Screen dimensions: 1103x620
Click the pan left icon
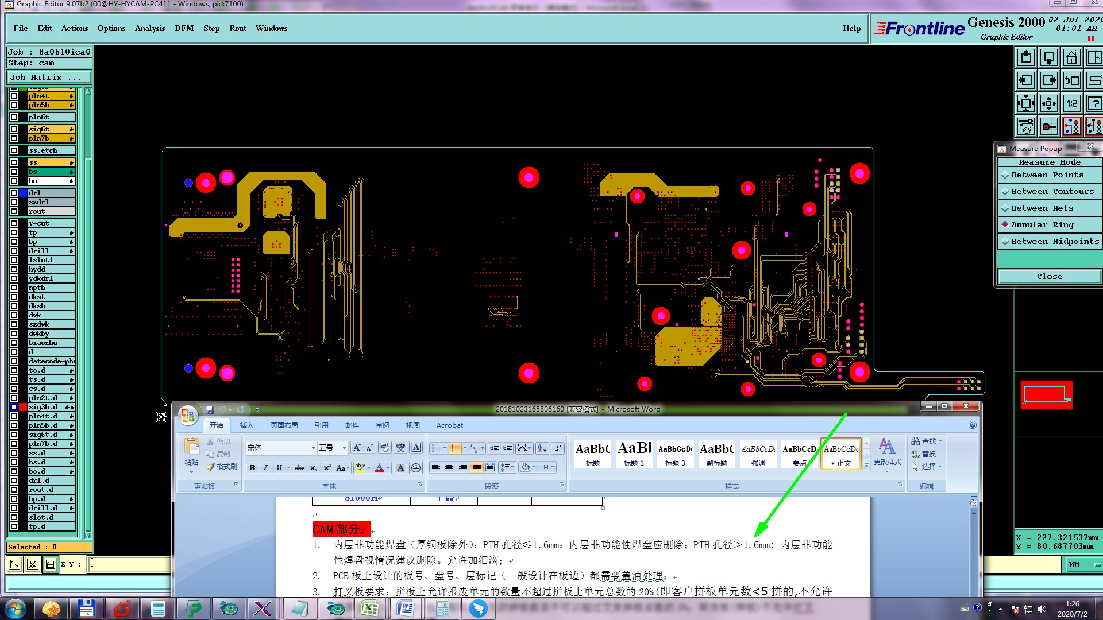1025,81
